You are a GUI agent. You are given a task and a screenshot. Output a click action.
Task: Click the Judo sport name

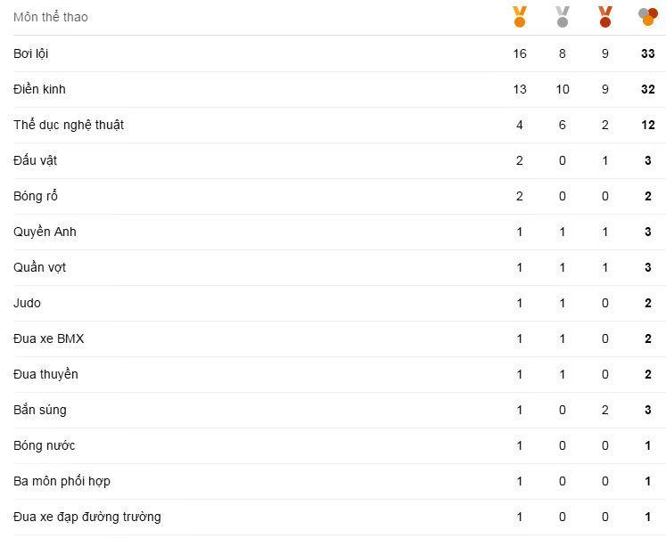pos(27,303)
